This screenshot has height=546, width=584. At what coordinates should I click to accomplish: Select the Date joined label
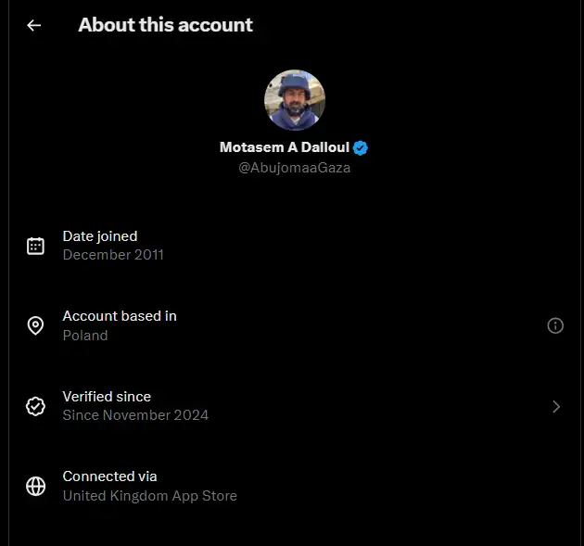(100, 236)
